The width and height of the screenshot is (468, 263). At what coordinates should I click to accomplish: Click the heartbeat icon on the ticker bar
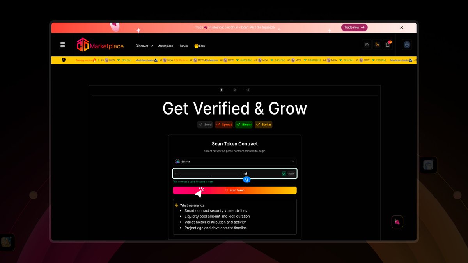point(63,60)
